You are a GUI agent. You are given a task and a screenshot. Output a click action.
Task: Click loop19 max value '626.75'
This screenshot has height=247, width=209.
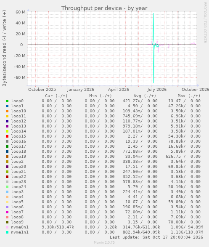coord(173,156)
